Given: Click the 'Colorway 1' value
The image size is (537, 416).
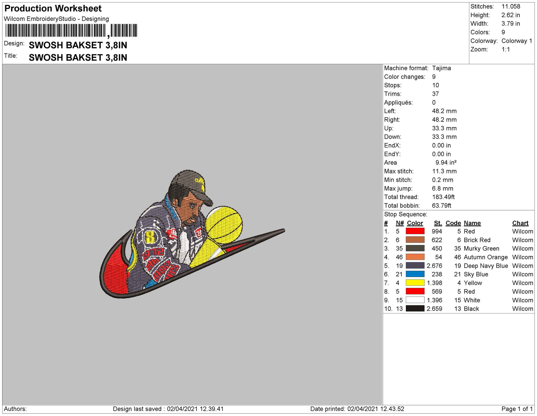Looking at the screenshot, I should pyautogui.click(x=517, y=41).
